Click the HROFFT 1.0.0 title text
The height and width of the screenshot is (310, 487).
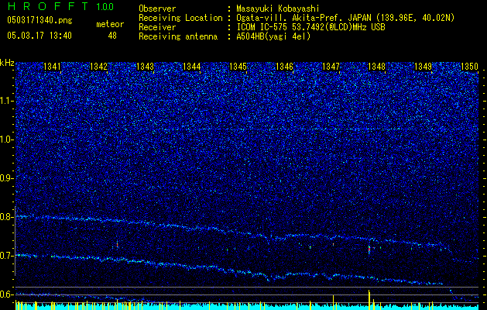(60, 6)
